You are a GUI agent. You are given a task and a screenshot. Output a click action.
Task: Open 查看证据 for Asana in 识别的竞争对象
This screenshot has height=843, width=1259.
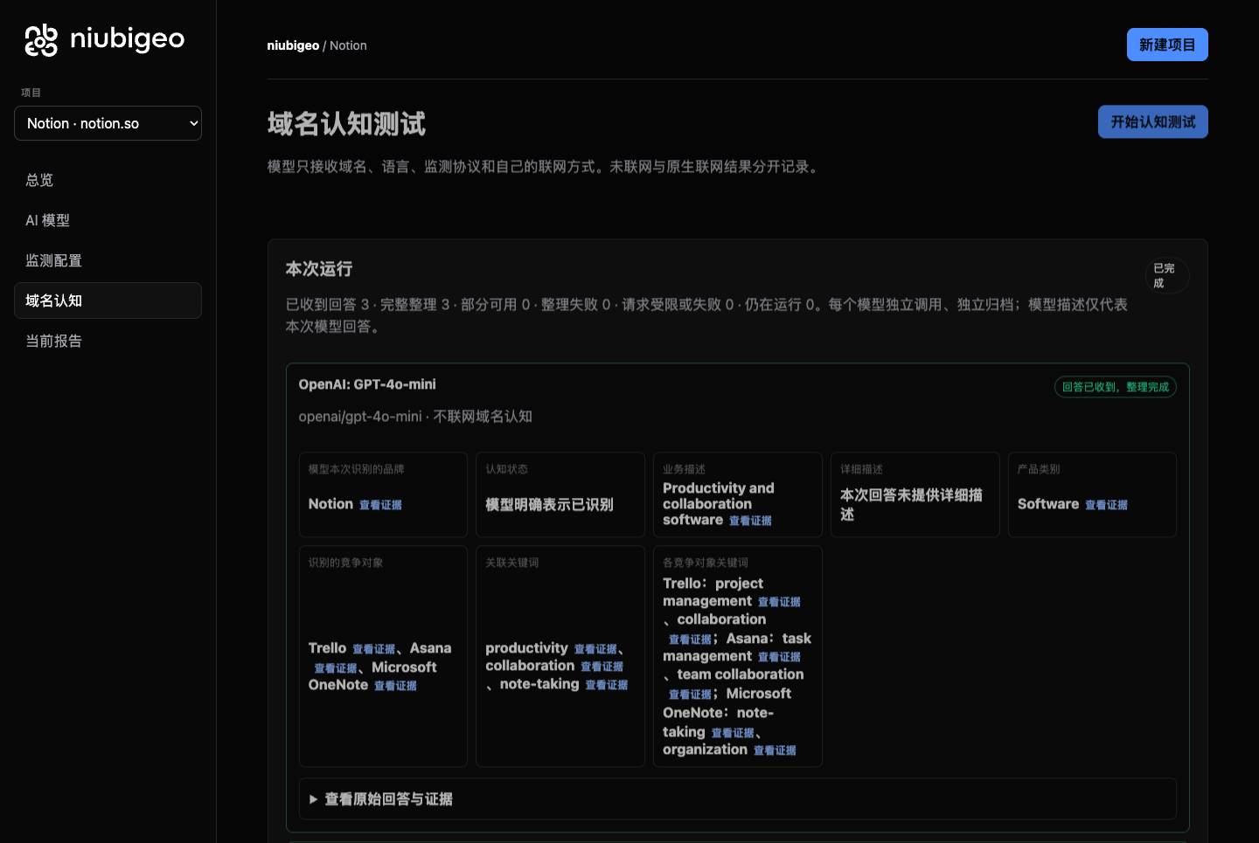[336, 668]
